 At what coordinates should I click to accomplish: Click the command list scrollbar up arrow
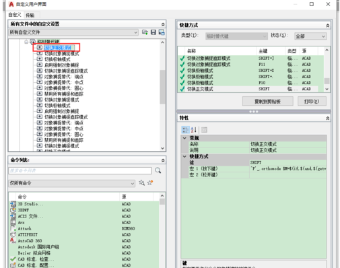[x=162, y=196]
